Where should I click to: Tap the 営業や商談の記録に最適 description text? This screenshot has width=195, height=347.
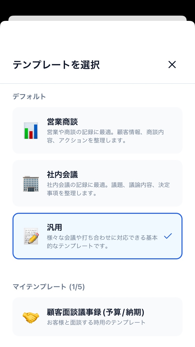pyautogui.click(x=105, y=136)
